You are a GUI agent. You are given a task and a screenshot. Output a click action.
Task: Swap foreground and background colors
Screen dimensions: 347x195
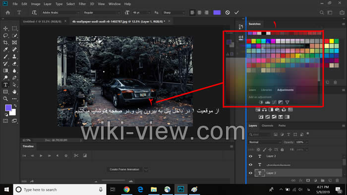[15, 106]
